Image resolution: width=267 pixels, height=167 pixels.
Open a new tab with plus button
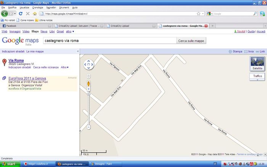point(212,26)
